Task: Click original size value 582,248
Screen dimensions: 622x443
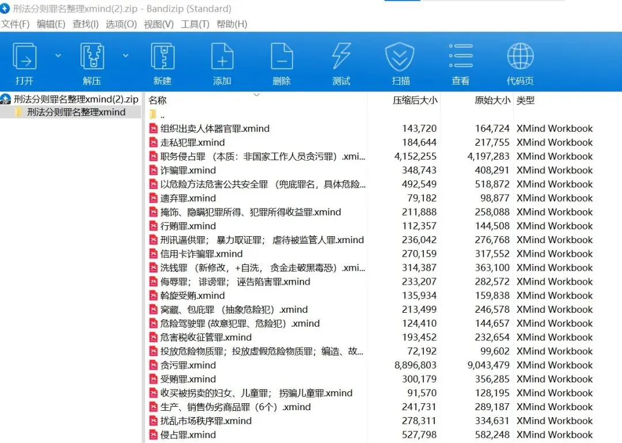Action: pos(492,435)
